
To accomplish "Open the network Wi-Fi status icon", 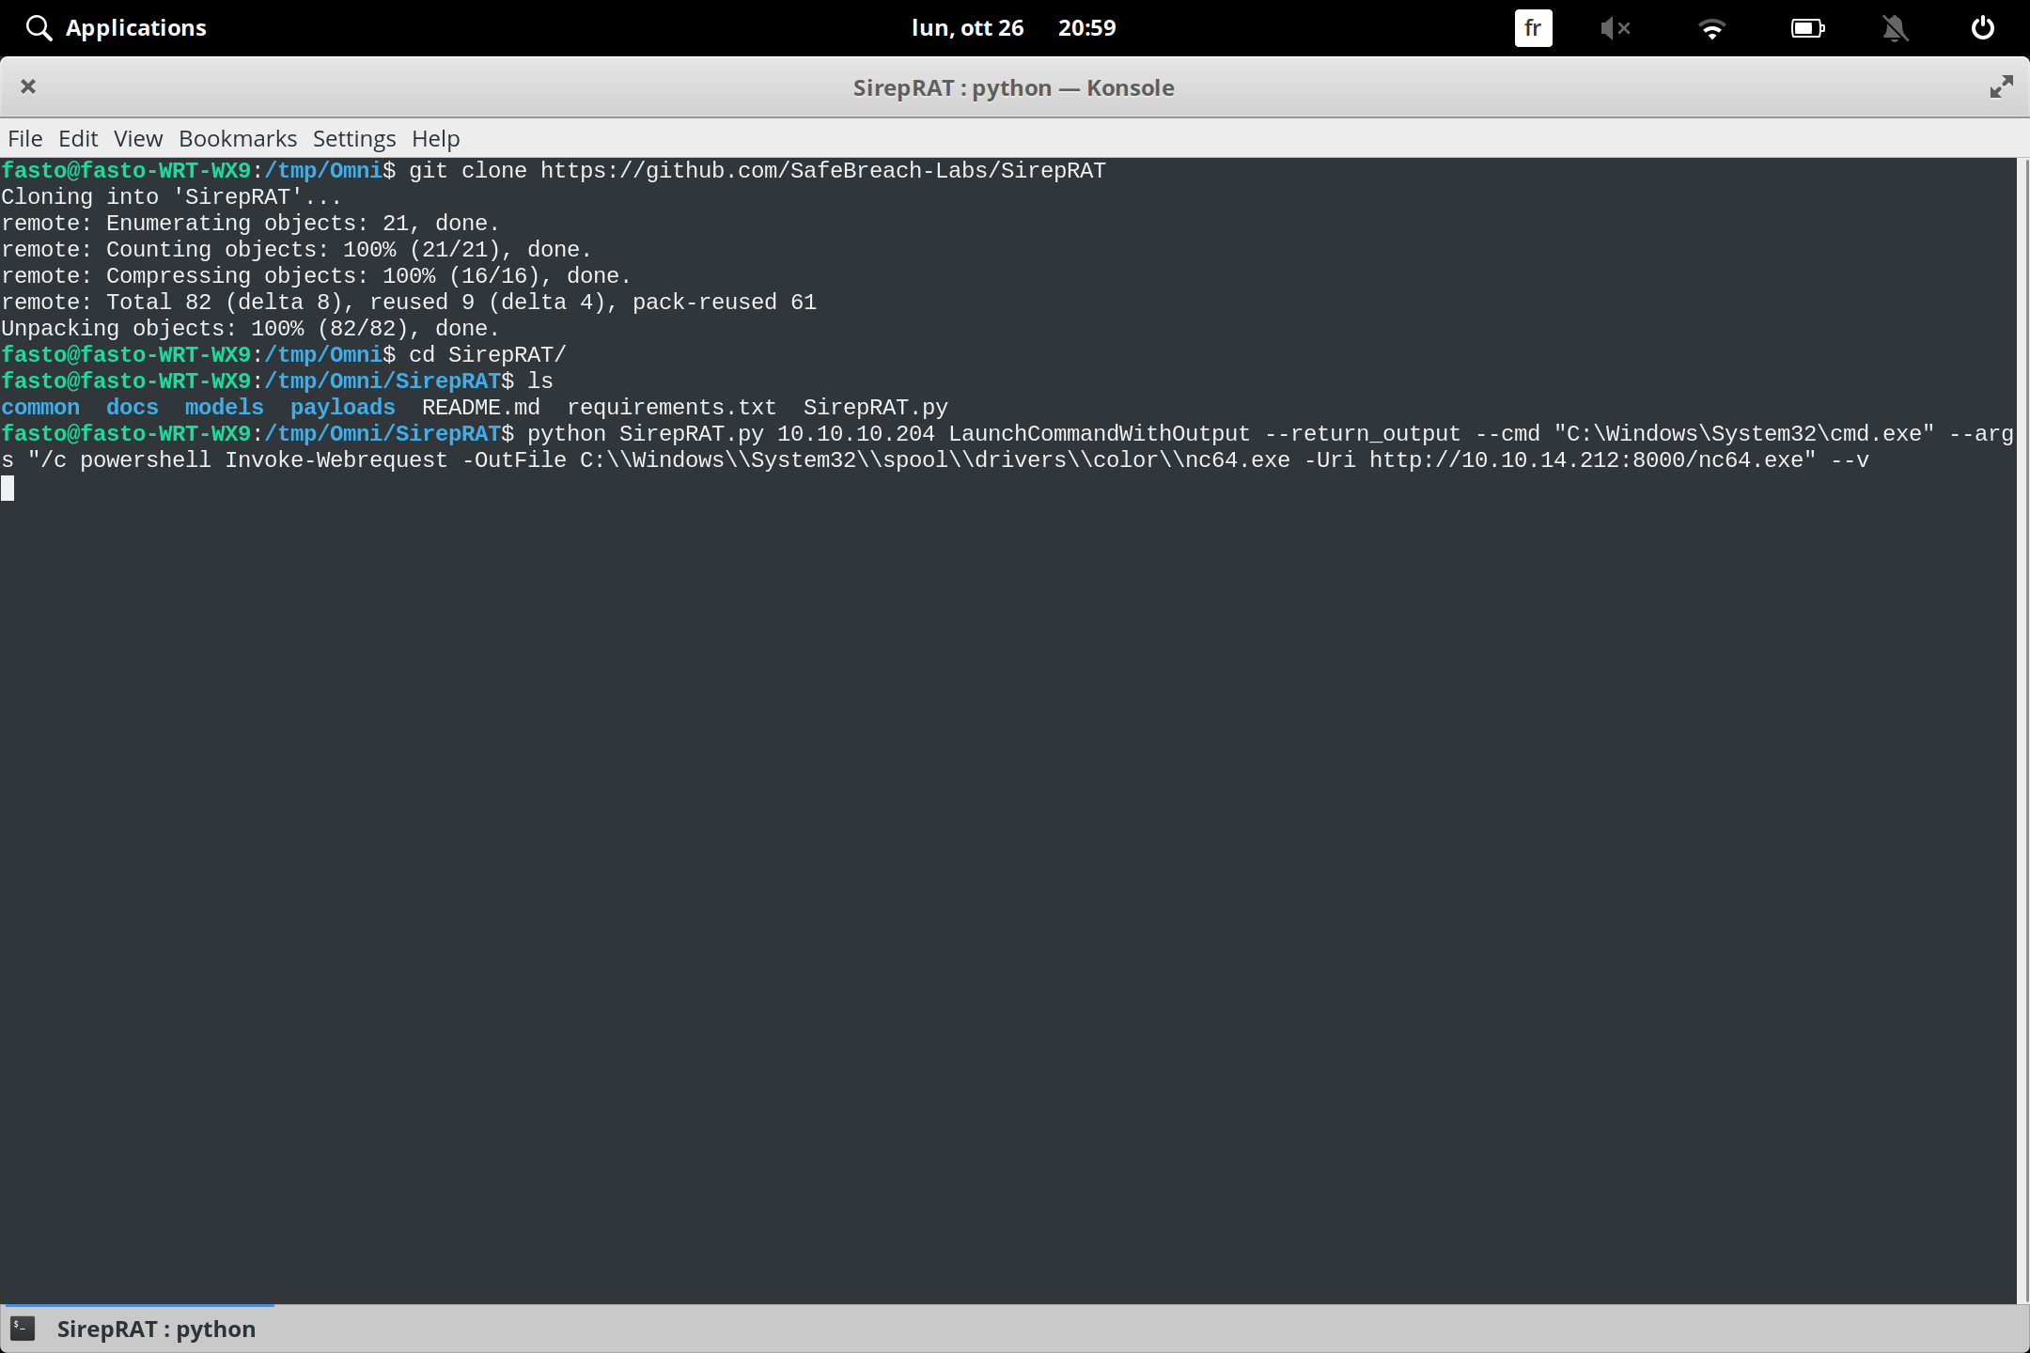I will pyautogui.click(x=1712, y=28).
